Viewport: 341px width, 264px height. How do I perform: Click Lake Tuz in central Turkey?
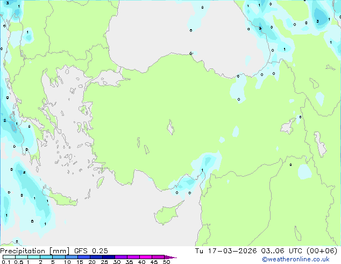tap(170, 127)
